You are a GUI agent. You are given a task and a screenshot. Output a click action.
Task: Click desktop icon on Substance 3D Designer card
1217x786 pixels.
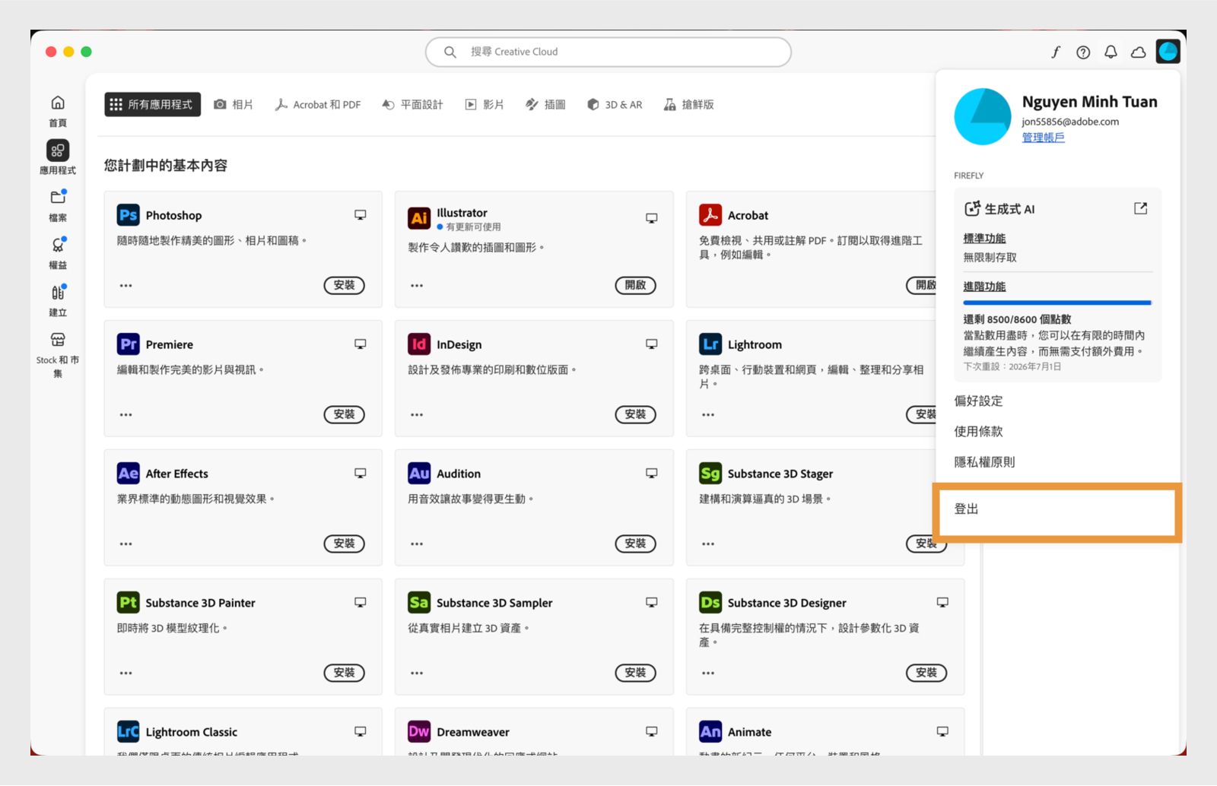pos(942,603)
